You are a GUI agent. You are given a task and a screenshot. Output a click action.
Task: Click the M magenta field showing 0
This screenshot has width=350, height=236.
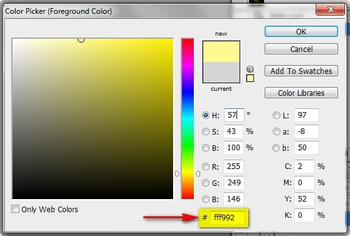click(304, 183)
